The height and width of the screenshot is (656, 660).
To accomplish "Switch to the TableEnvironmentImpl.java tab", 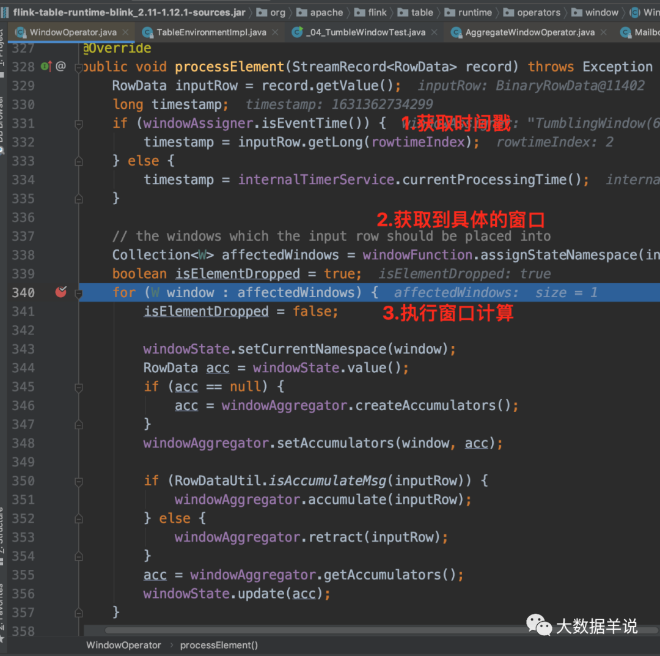I will tap(211, 32).
